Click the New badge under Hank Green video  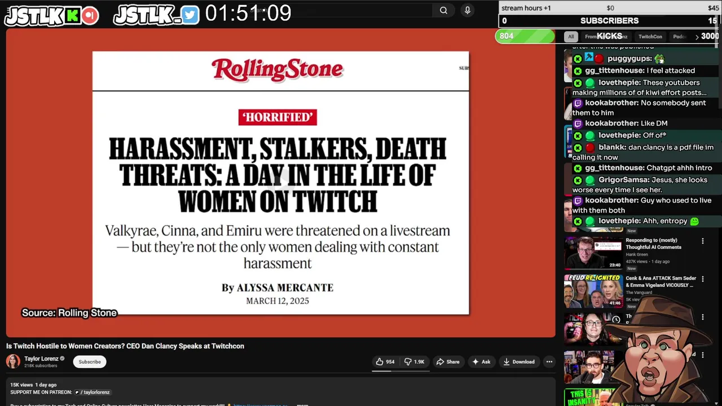click(x=631, y=268)
